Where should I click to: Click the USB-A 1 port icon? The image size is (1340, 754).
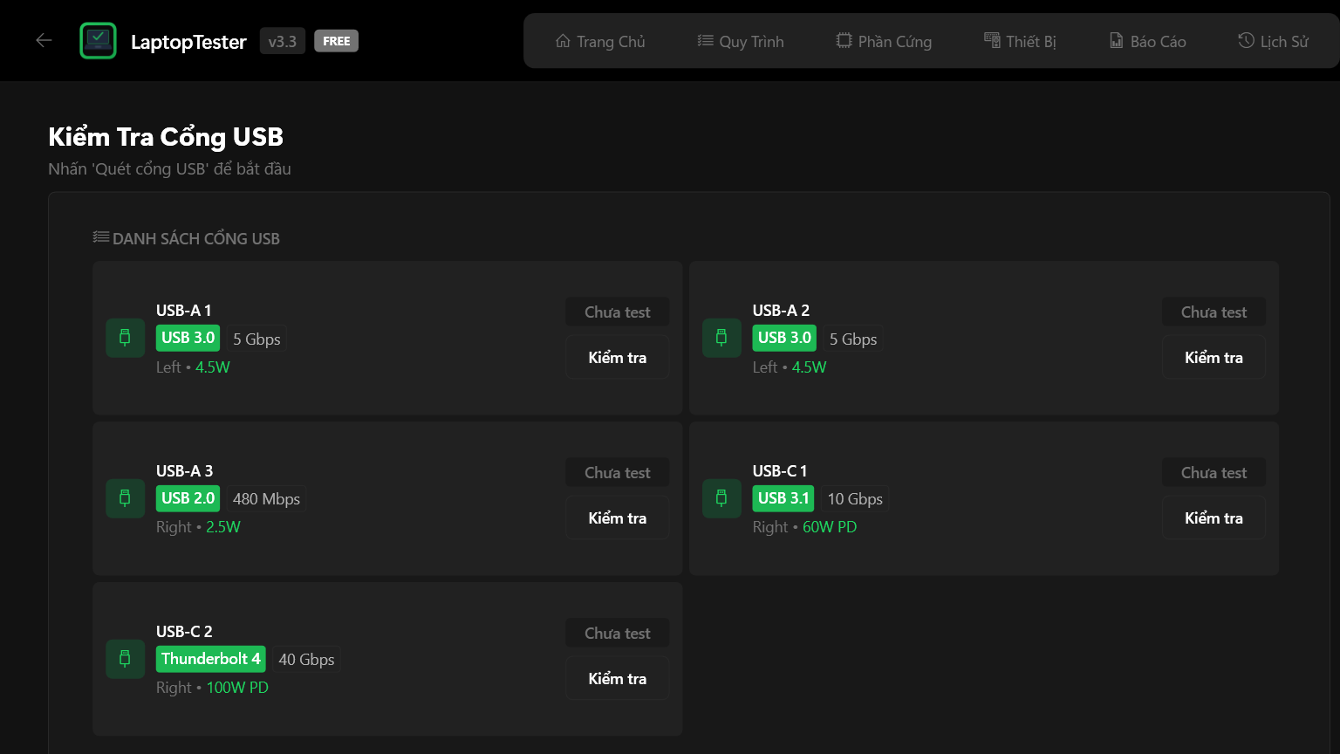[x=125, y=338]
